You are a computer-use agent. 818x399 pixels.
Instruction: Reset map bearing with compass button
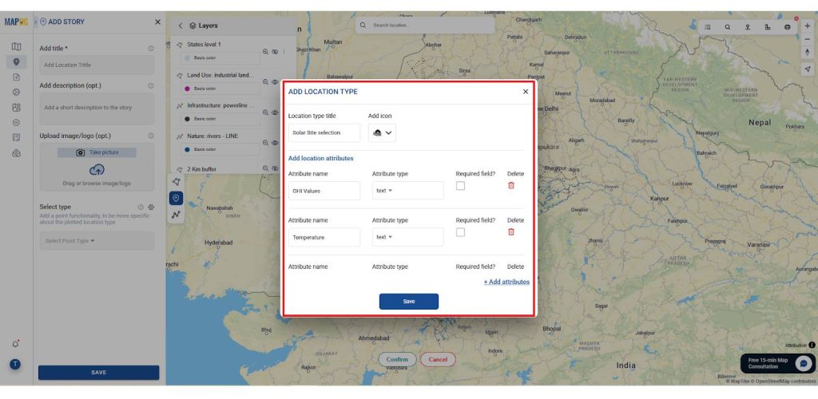click(808, 52)
